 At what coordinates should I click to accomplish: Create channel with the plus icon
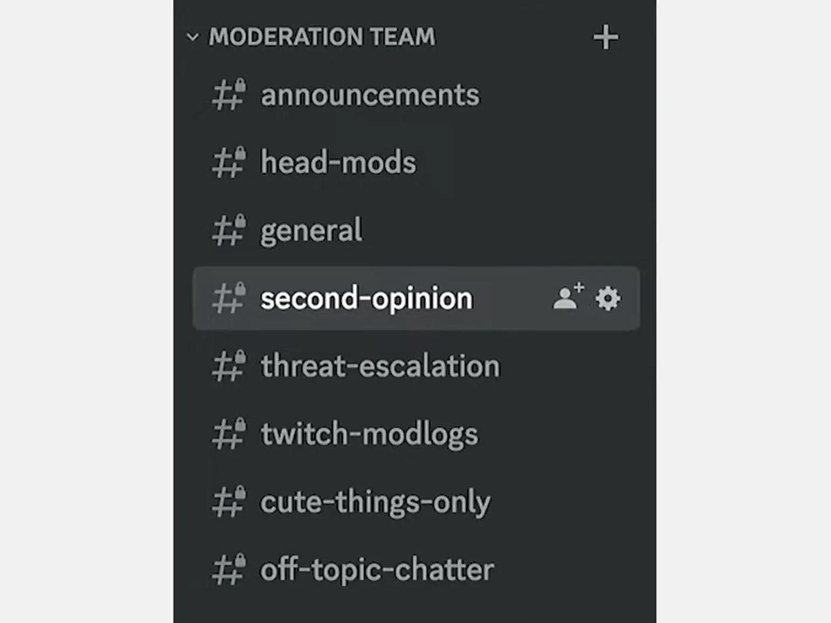[x=605, y=37]
